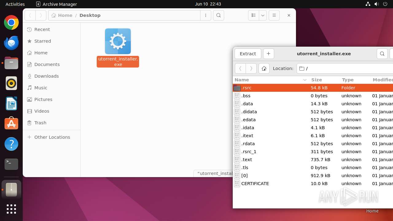The width and height of the screenshot is (393, 221).
Task: Open network status icon in top bar
Action: [368, 4]
